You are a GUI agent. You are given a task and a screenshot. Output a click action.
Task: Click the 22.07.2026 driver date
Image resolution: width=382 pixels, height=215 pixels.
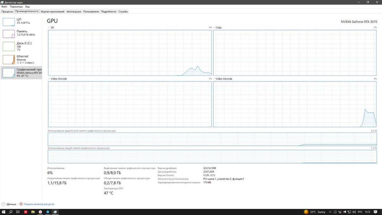click(209, 172)
